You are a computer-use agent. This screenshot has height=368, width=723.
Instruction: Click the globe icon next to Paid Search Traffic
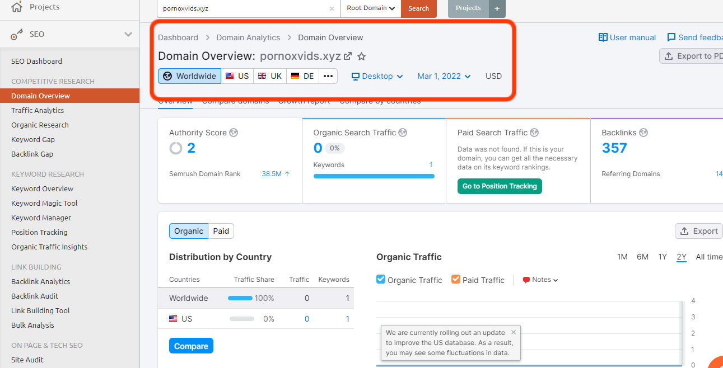pos(534,133)
